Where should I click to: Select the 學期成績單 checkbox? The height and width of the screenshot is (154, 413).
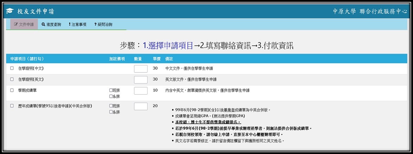[12, 90]
